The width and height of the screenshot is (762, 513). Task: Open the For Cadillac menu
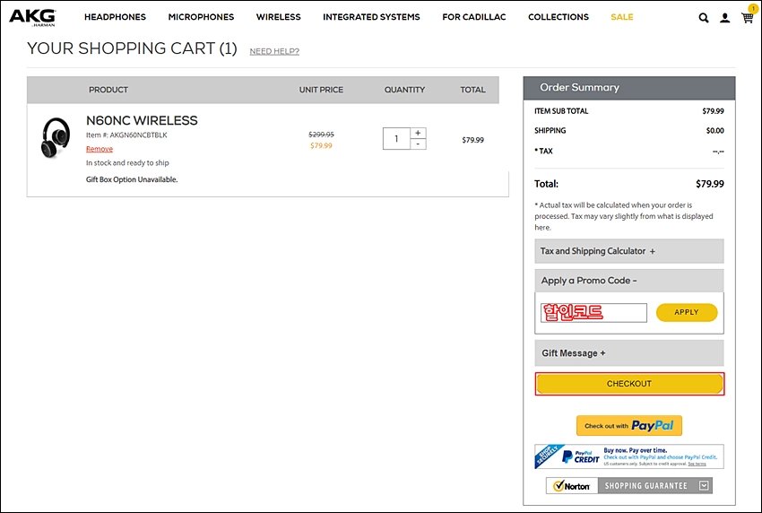[x=474, y=17]
